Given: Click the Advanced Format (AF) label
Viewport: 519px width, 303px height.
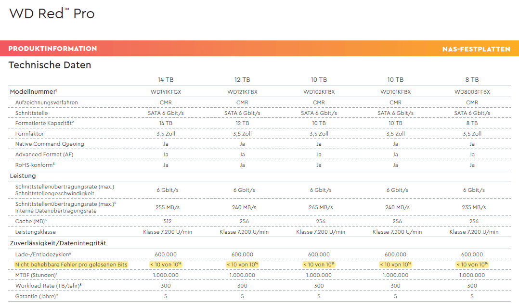Looking at the screenshot, I should pos(44,154).
